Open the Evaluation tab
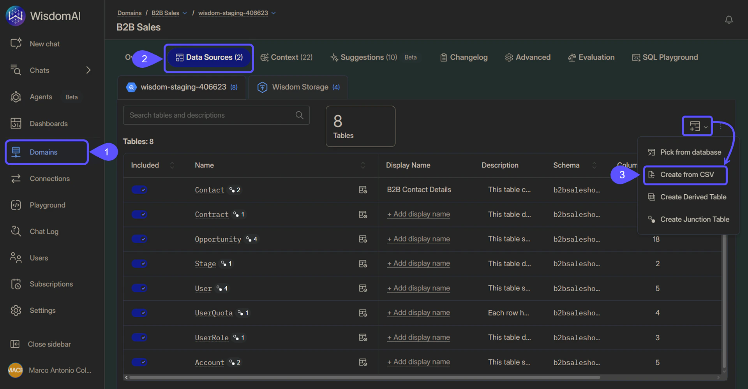The image size is (748, 389). [591, 57]
